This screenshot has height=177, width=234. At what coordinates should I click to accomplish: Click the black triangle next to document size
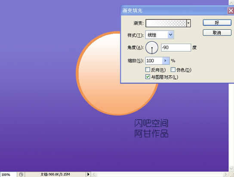88,174
